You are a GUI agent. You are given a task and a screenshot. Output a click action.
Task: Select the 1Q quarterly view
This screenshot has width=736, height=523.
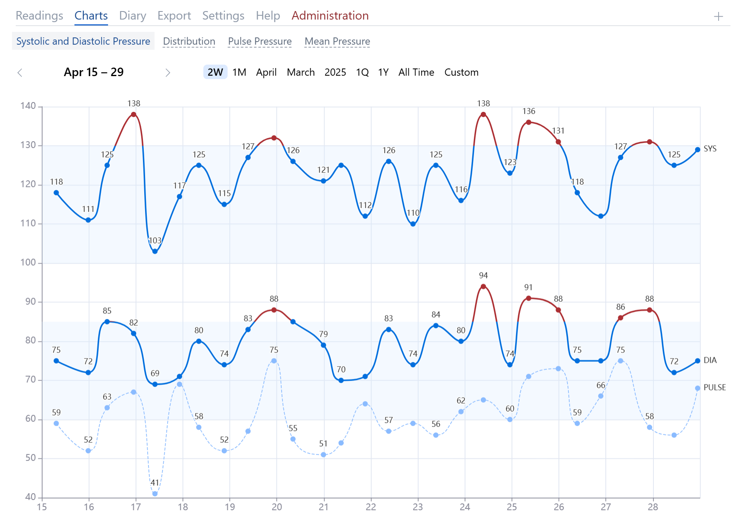[362, 72]
